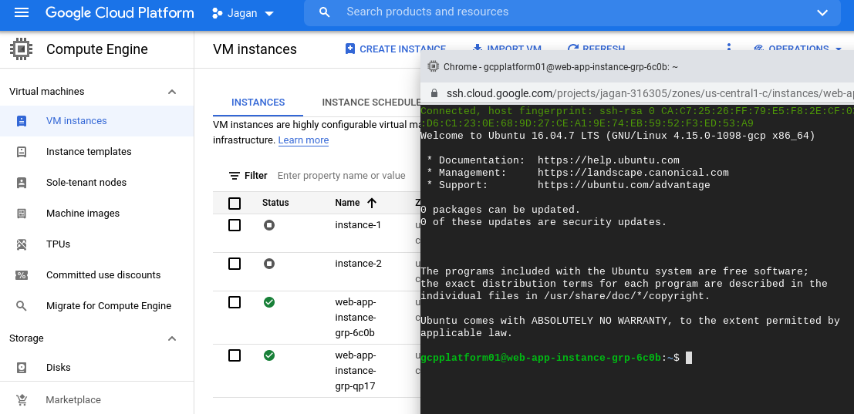The image size is (854, 414).
Task: Click the IMPORT VM button
Action: 507,49
